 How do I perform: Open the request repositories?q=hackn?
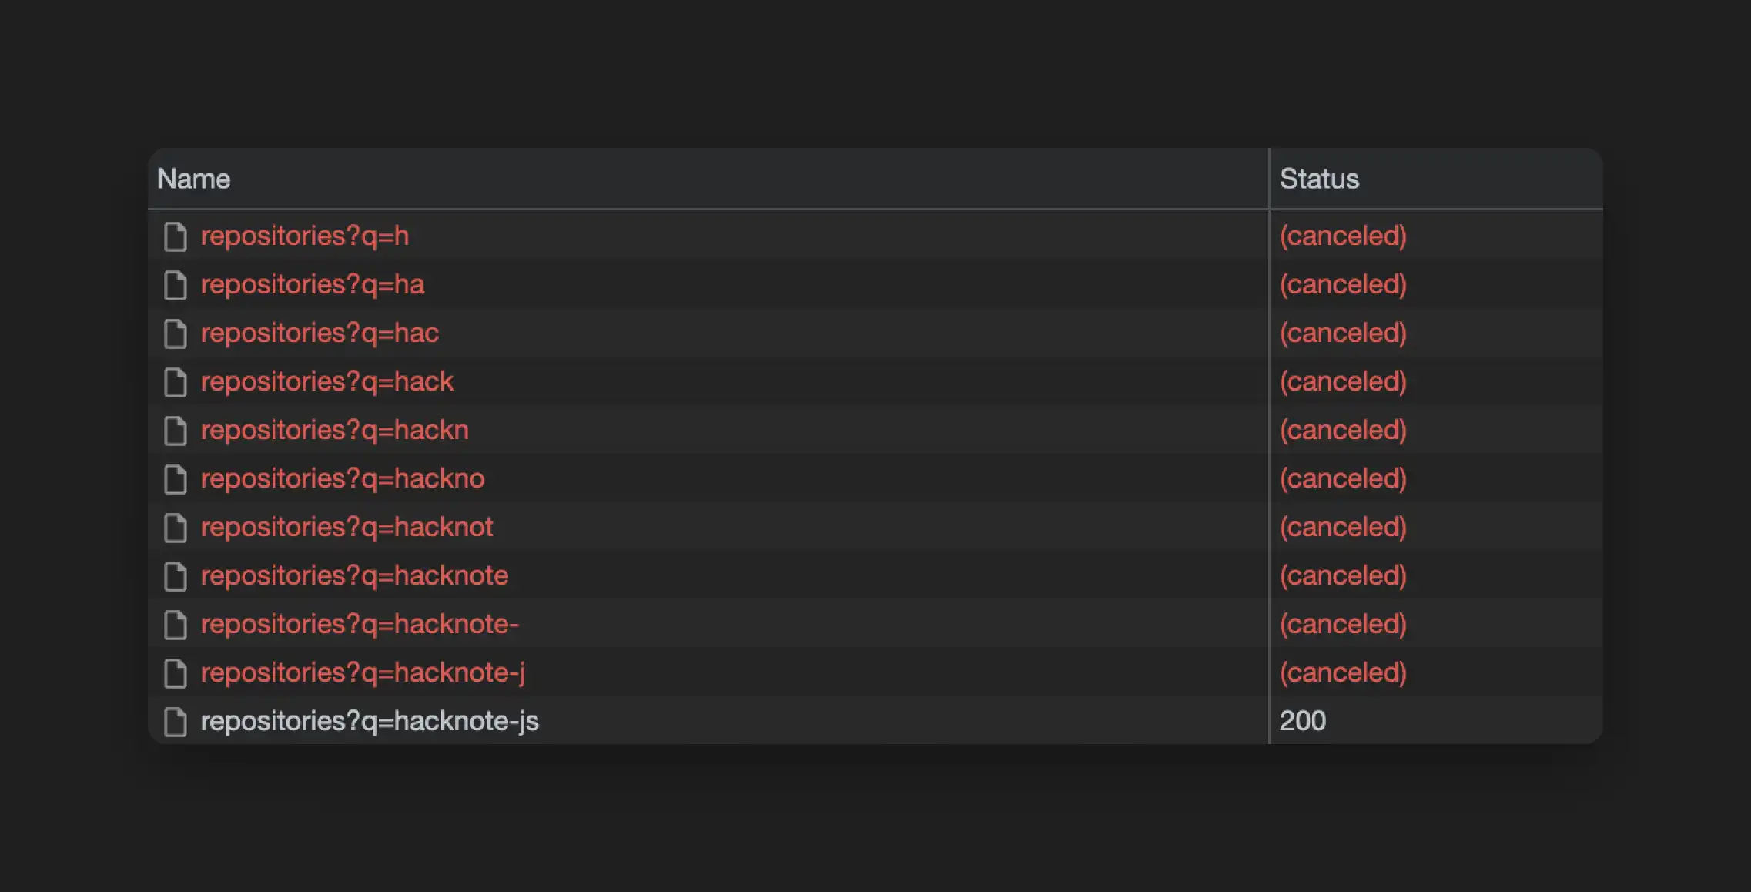pos(334,430)
